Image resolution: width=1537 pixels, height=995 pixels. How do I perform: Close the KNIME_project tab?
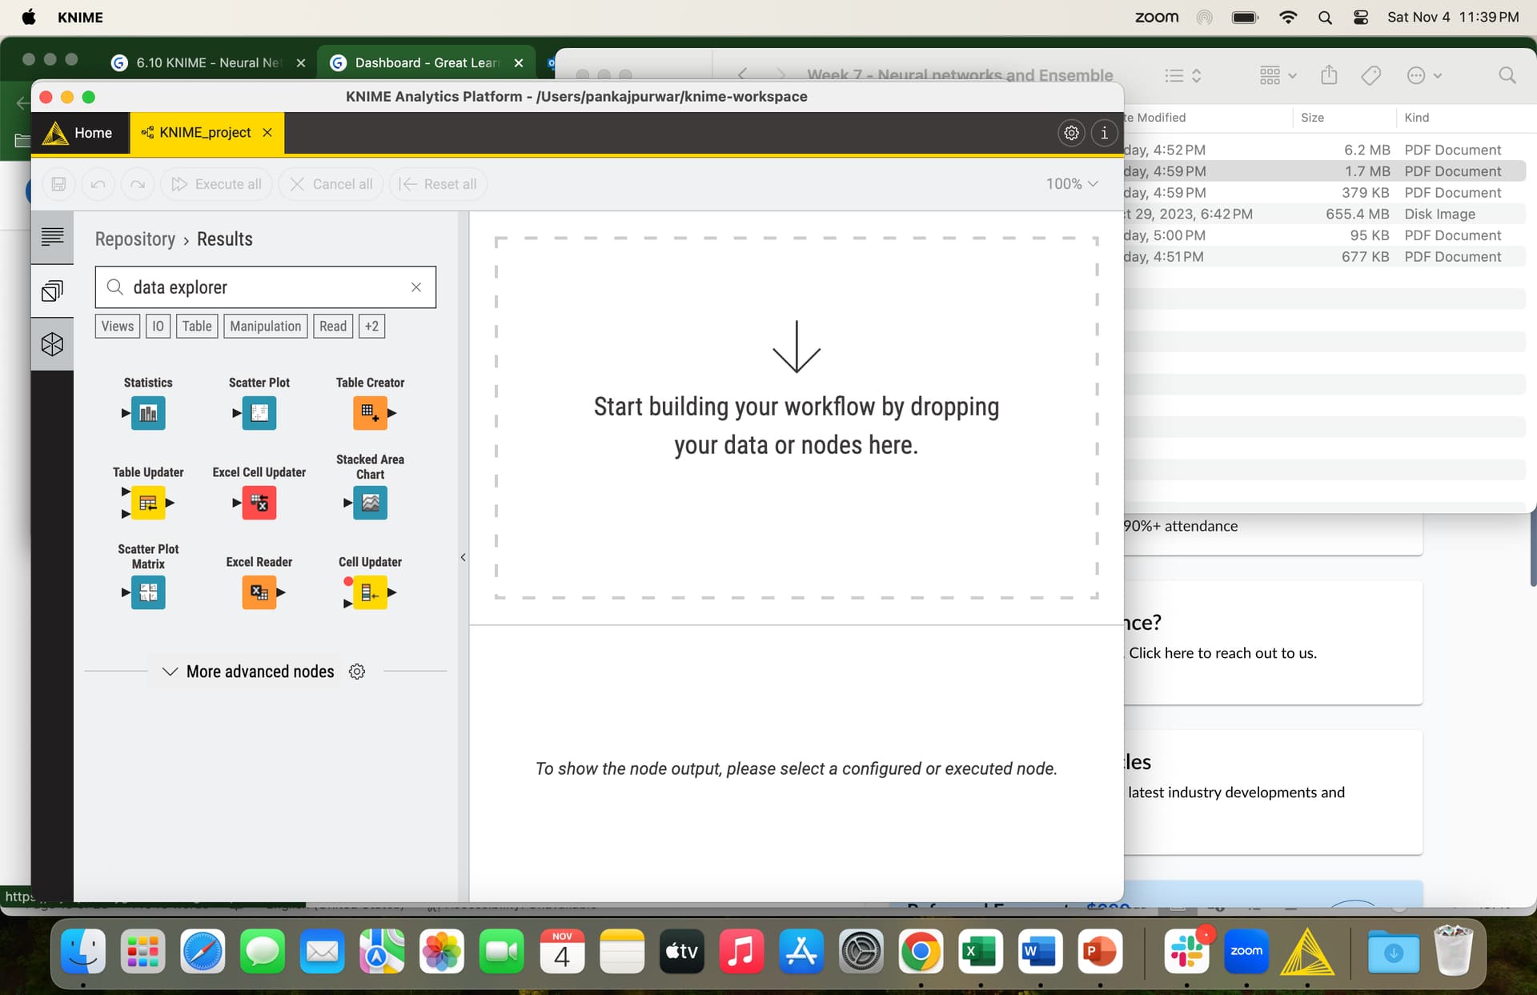click(267, 133)
